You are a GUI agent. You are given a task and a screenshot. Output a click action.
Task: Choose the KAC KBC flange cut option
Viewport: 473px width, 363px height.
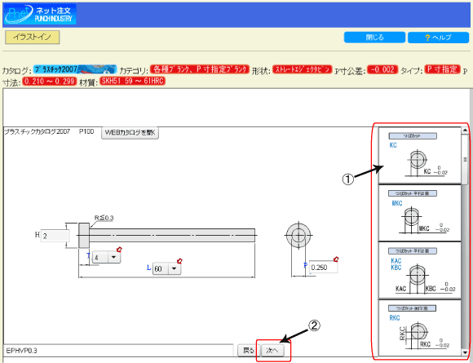(420, 270)
